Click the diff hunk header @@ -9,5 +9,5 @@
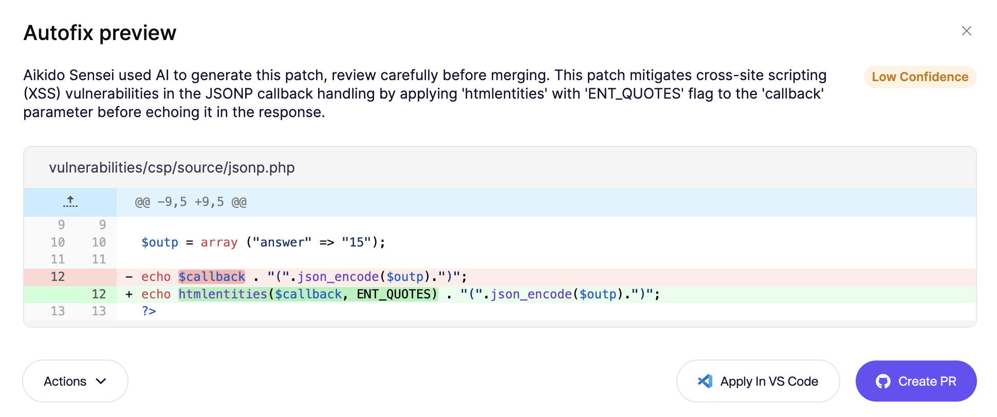The image size is (997, 417). tap(191, 202)
